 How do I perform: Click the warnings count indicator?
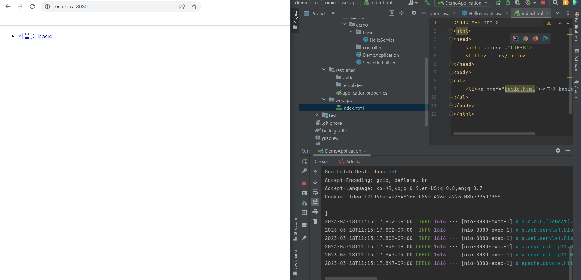[551, 23]
